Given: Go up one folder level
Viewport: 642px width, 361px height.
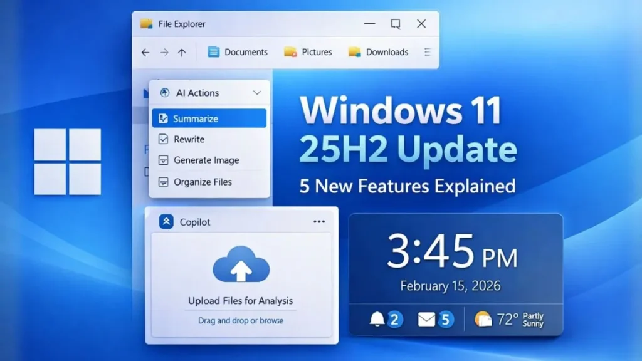Looking at the screenshot, I should pos(182,53).
